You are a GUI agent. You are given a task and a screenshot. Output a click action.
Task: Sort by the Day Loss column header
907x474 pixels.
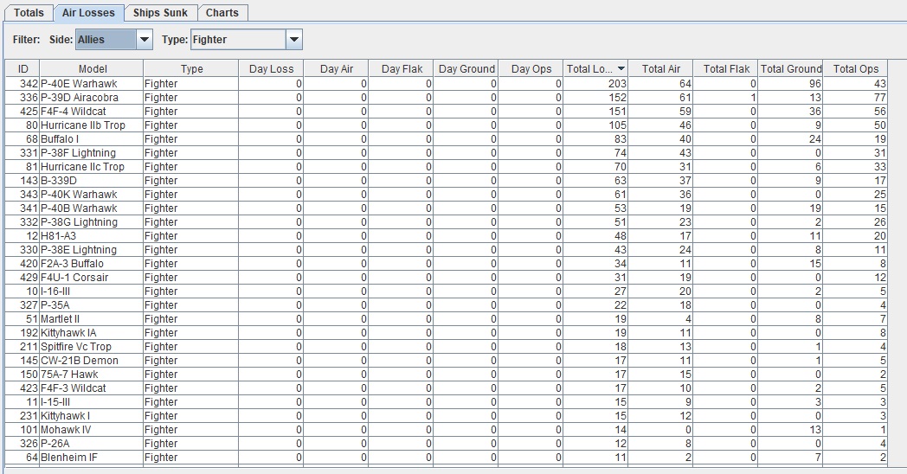pos(271,69)
